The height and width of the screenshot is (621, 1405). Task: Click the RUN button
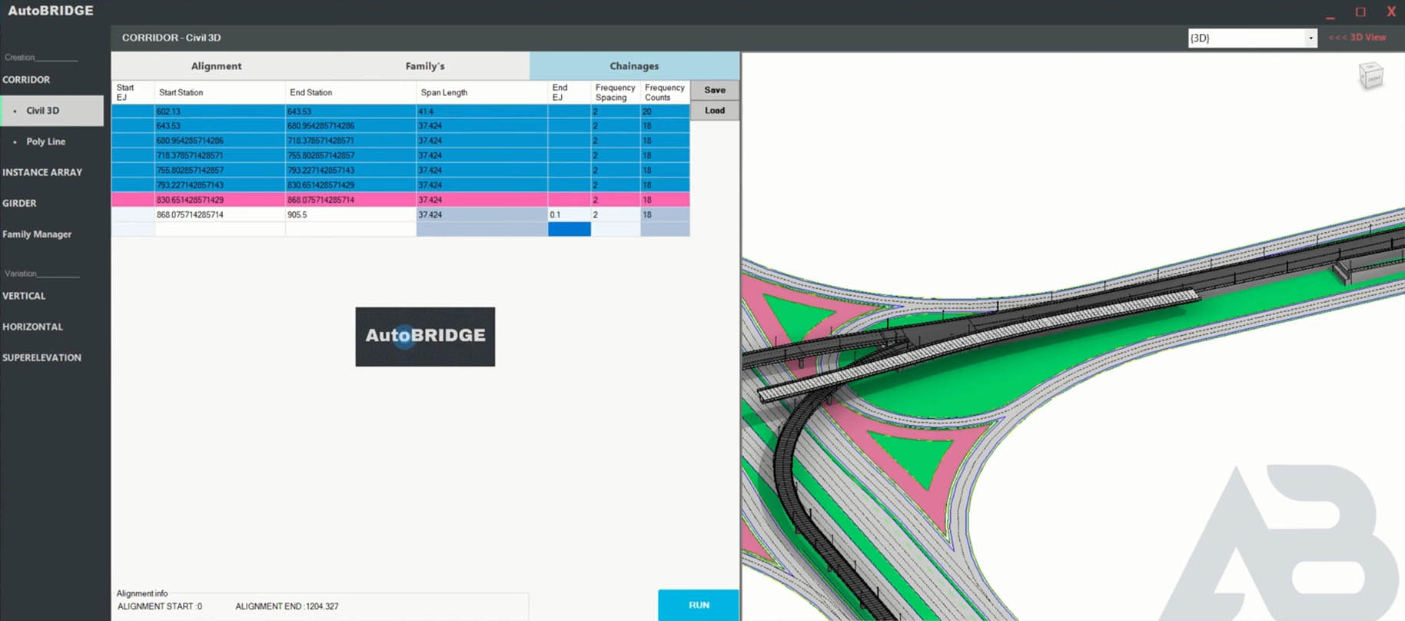(699, 605)
